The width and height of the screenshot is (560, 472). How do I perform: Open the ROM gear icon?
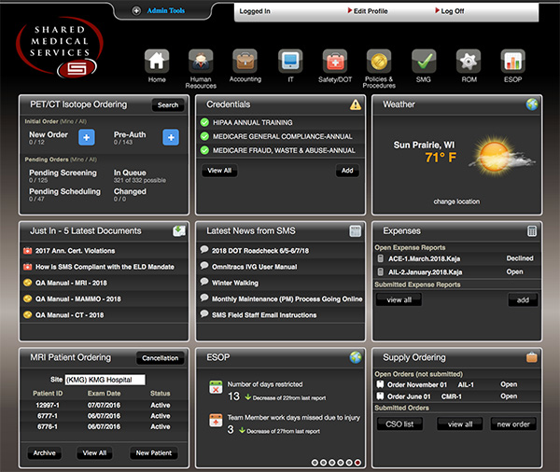469,61
